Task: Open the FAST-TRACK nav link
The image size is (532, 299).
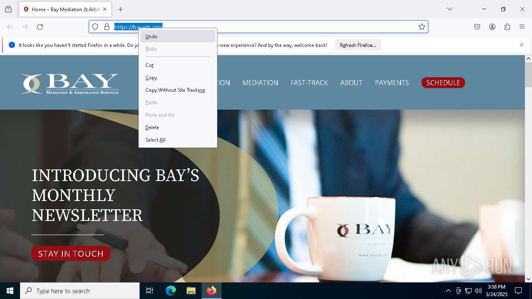Action: pyautogui.click(x=309, y=83)
